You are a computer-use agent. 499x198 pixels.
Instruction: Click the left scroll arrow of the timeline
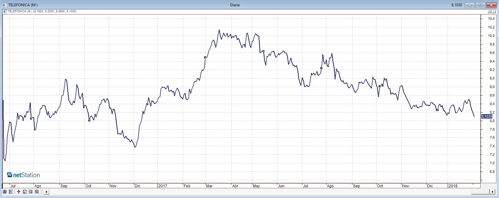click(47, 192)
